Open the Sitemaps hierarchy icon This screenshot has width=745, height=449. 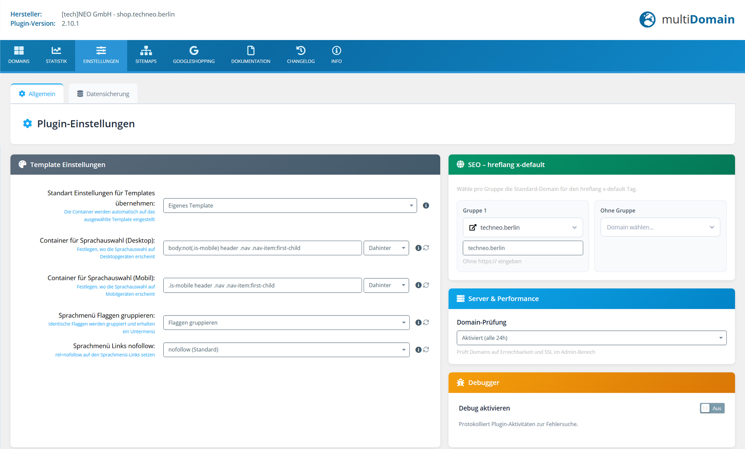coord(146,51)
